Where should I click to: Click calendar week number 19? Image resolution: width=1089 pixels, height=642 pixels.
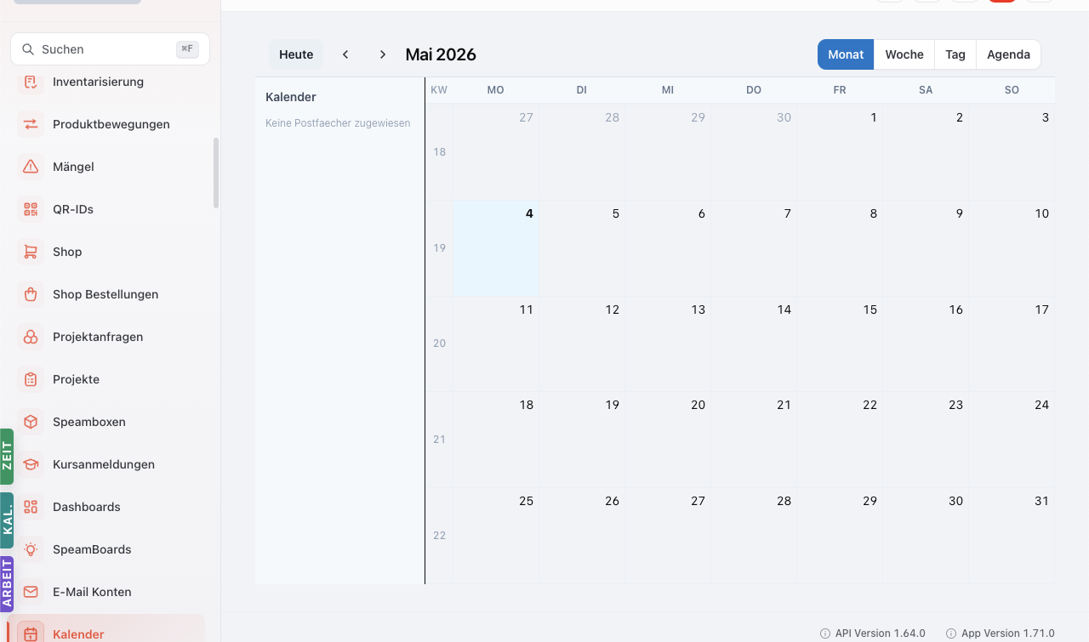439,248
